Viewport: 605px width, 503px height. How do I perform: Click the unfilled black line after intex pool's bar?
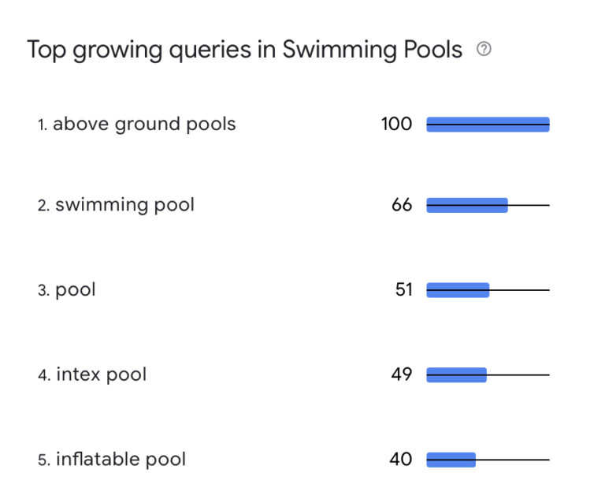click(x=518, y=374)
